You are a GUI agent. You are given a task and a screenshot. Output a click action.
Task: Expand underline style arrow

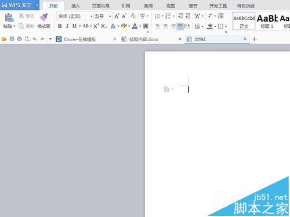(79, 26)
